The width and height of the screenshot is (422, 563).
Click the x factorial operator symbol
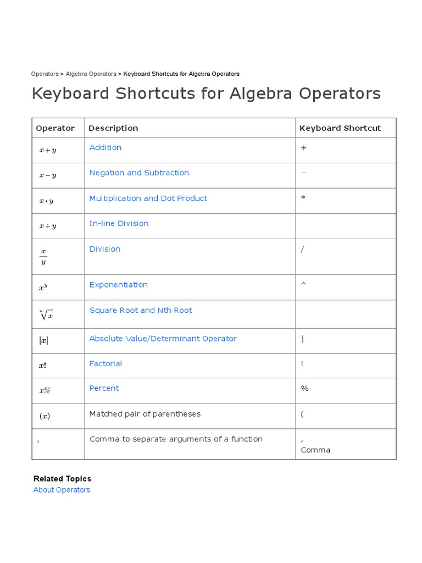(43, 366)
